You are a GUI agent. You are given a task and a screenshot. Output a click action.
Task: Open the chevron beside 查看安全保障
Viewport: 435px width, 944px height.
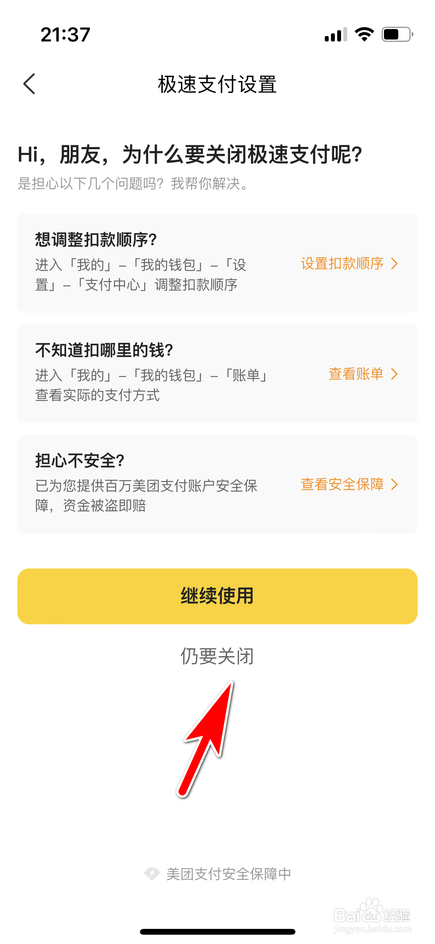(394, 484)
